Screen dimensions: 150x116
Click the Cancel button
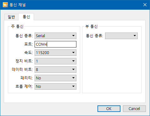click(134, 108)
